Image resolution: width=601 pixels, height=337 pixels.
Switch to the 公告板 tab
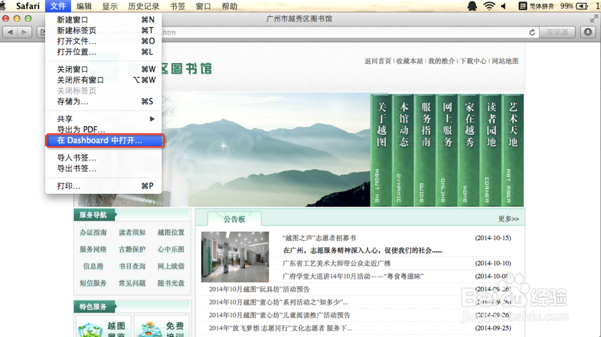[234, 219]
